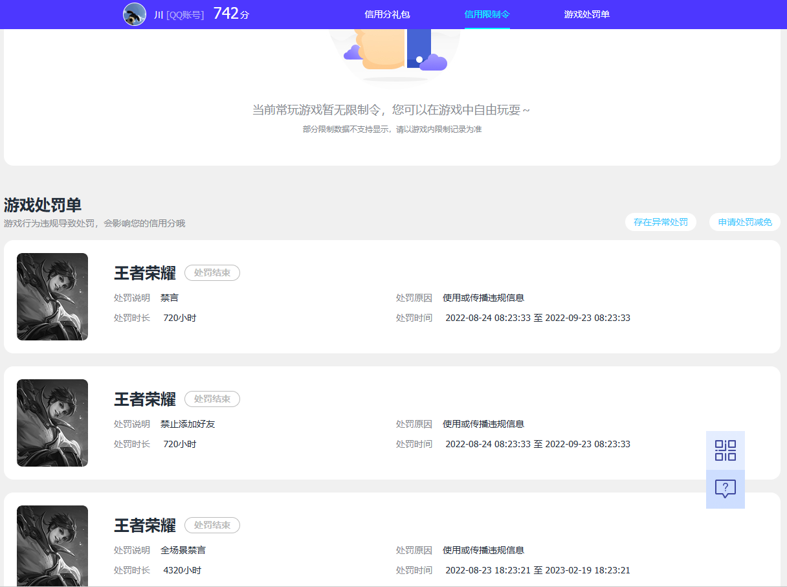
Task: Select the 信用限制令 tab
Action: tap(487, 14)
